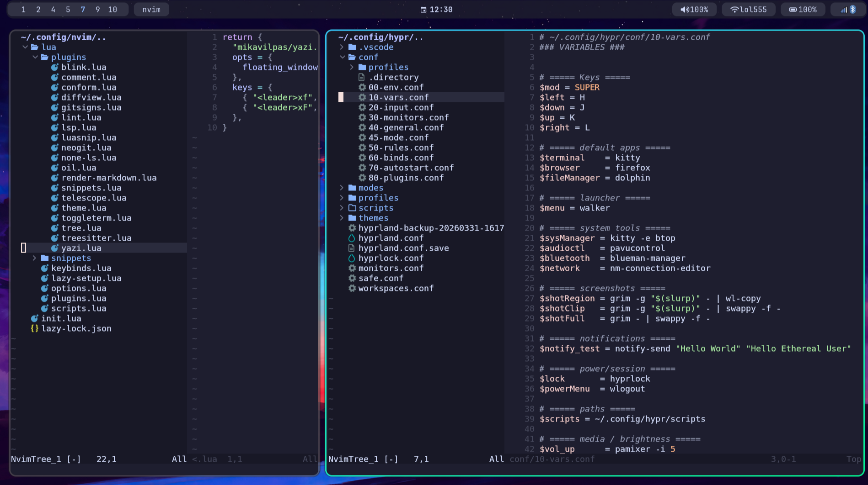Click the SUPER value on $mod line
The height and width of the screenshot is (485, 868).
587,87
